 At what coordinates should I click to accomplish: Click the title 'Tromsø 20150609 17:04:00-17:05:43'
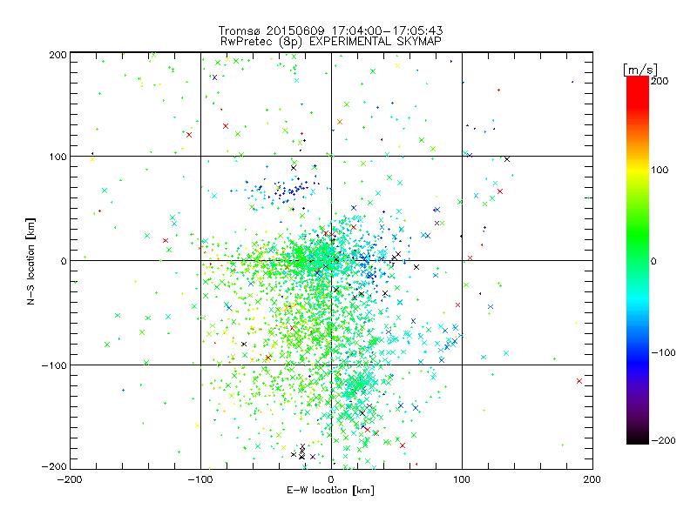pos(330,30)
